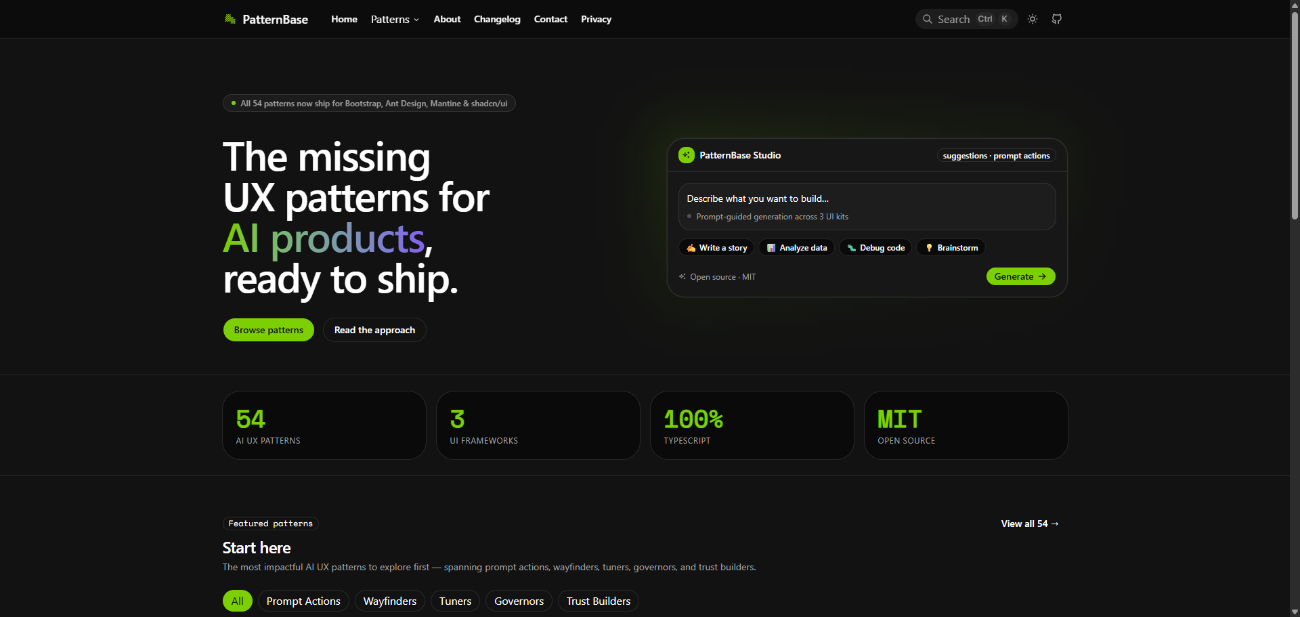Click the 3 UI Frameworks stat card

538,425
